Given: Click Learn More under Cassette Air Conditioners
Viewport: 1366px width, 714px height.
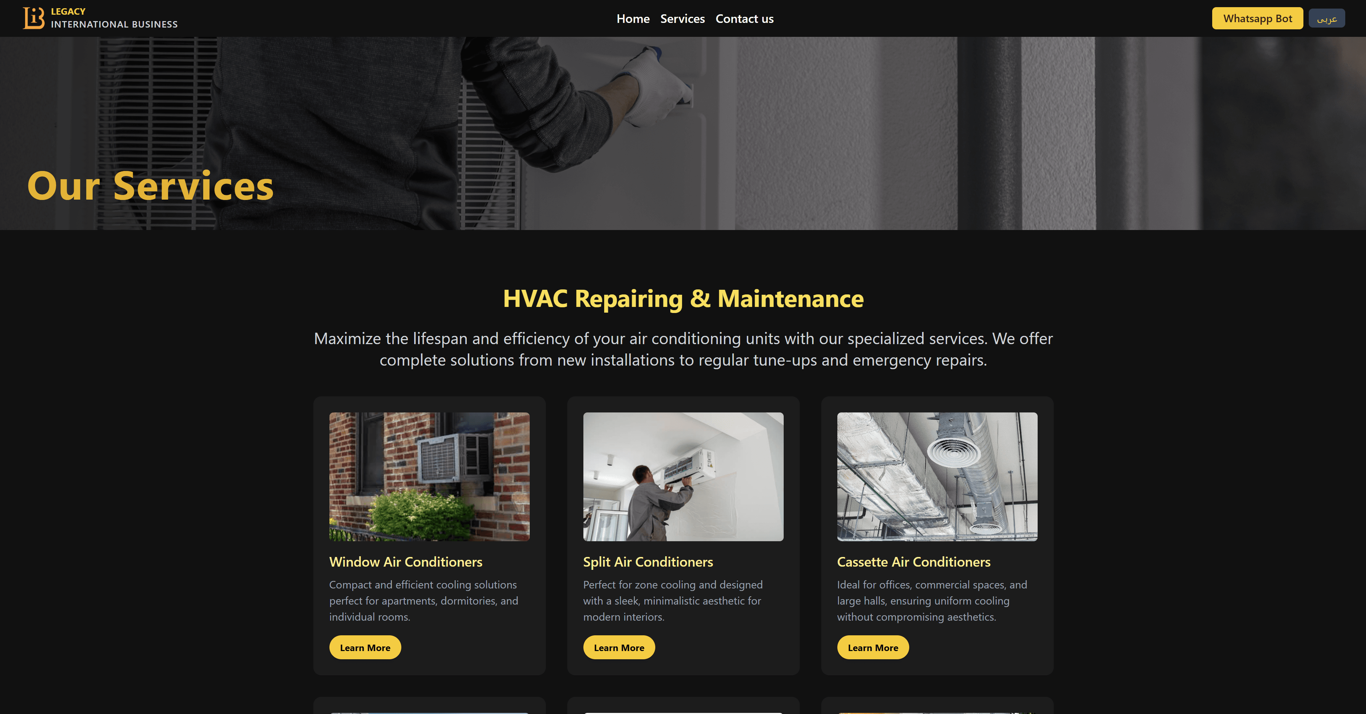Looking at the screenshot, I should pyautogui.click(x=873, y=647).
